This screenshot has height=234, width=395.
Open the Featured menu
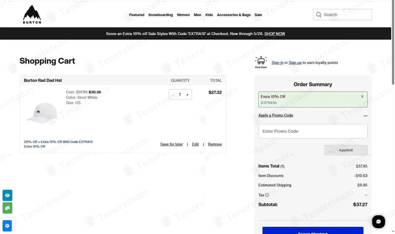pos(137,15)
